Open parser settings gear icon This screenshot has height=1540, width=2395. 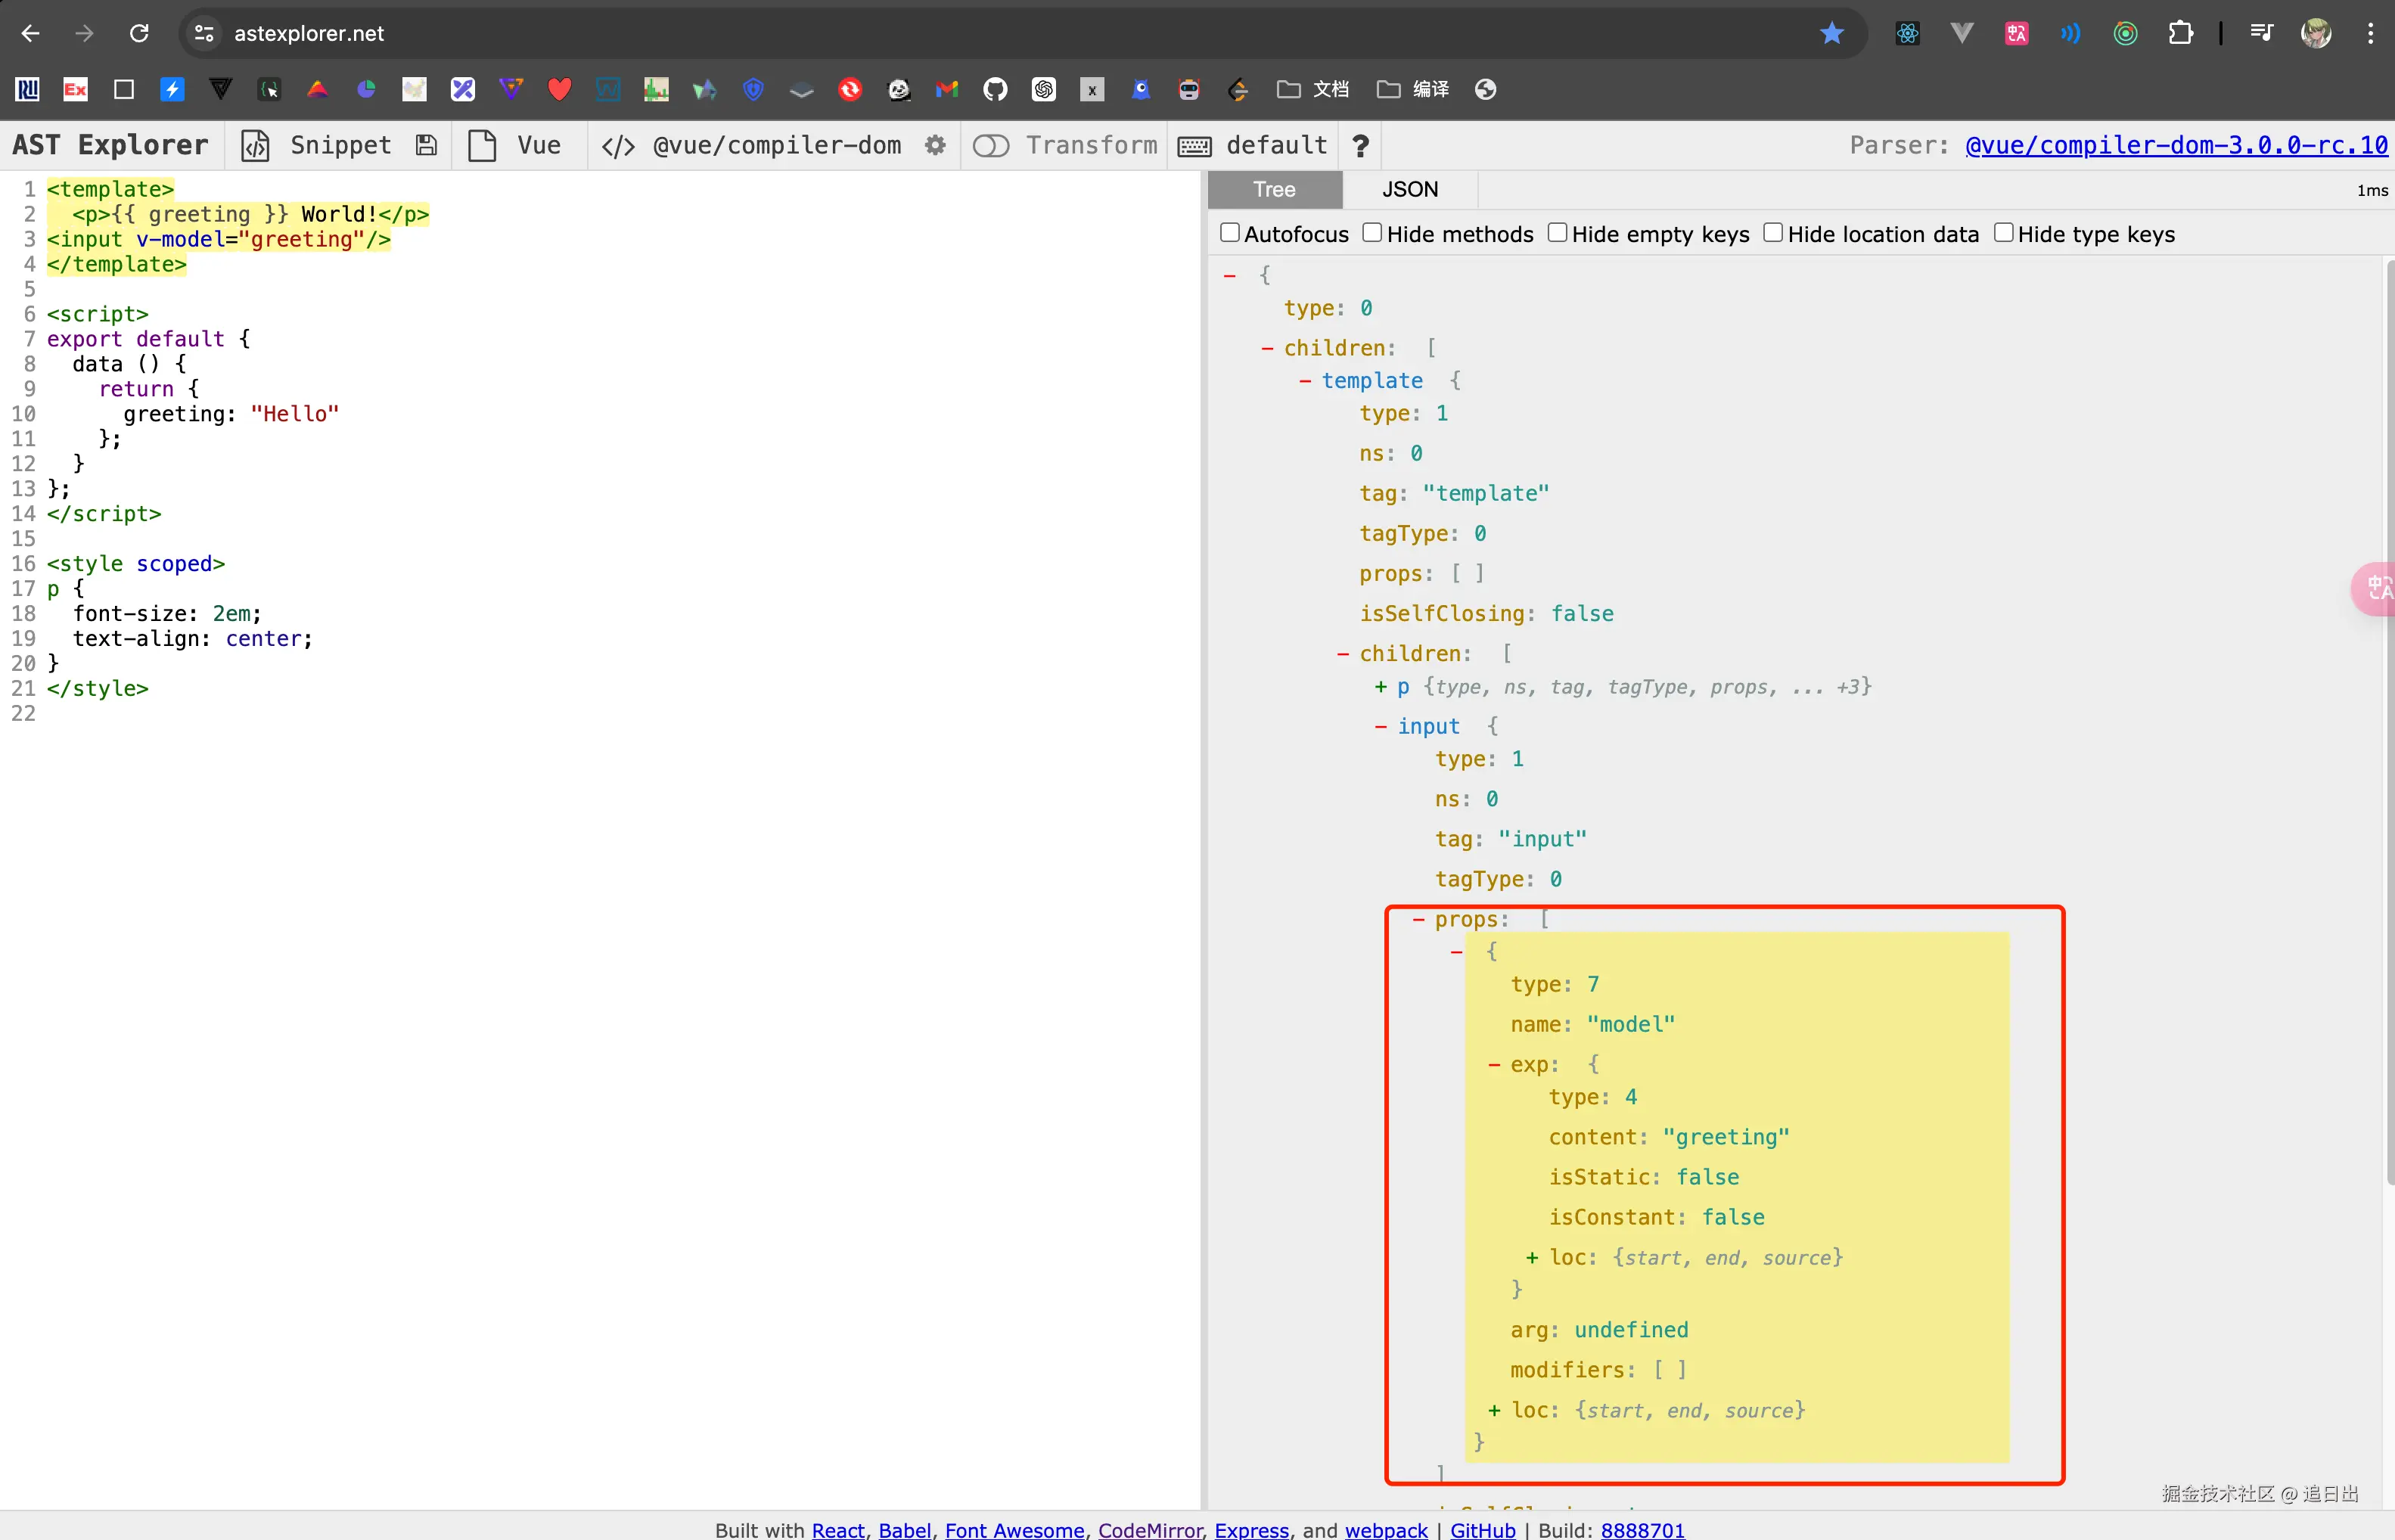point(935,146)
